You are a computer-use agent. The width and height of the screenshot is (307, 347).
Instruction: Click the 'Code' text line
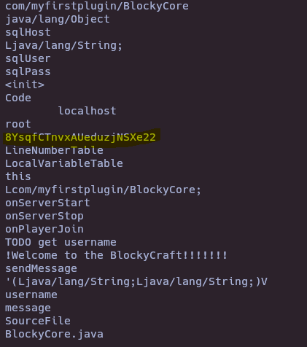[18, 98]
